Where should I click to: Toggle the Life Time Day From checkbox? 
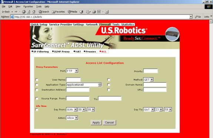click(37, 110)
